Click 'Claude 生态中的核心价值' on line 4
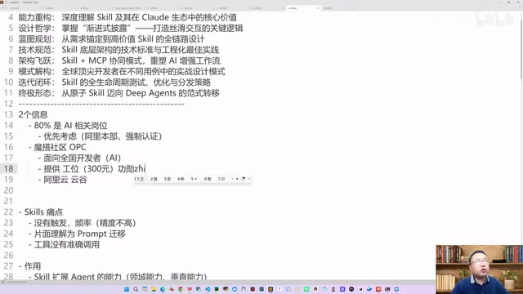 tap(190, 17)
